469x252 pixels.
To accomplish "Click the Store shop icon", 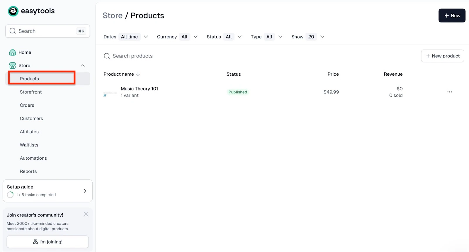I will point(13,65).
